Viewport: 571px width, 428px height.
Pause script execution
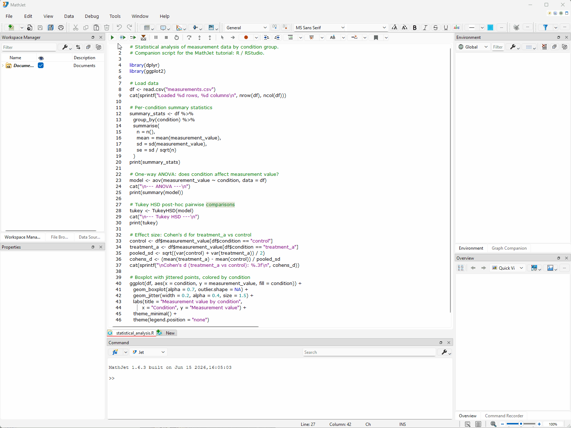pyautogui.click(x=156, y=37)
